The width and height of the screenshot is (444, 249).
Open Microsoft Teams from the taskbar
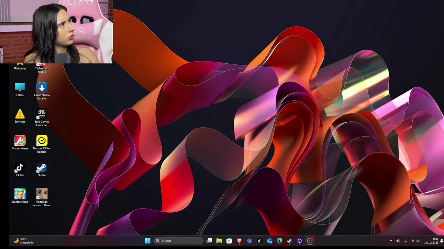tap(249, 241)
